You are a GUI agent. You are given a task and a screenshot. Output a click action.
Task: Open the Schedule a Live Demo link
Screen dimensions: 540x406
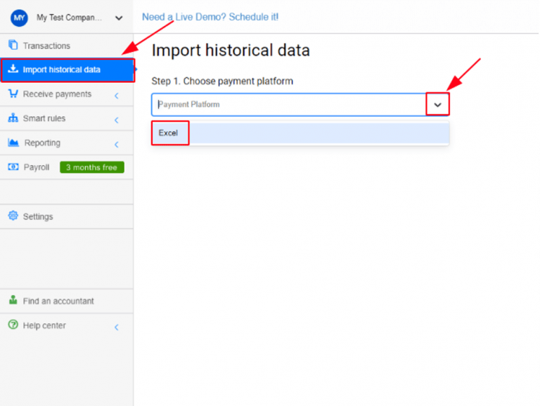tap(210, 17)
